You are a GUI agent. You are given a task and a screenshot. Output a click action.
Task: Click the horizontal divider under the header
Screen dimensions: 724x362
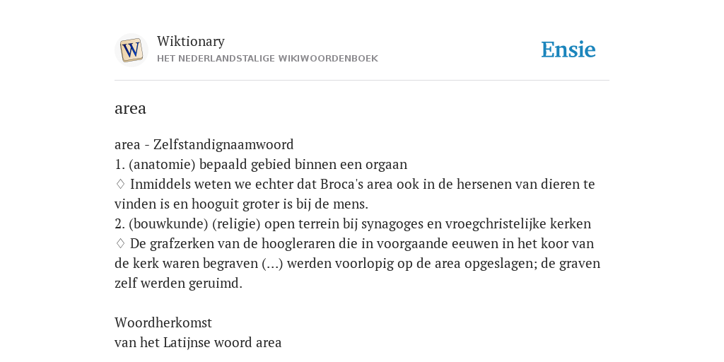tap(362, 81)
